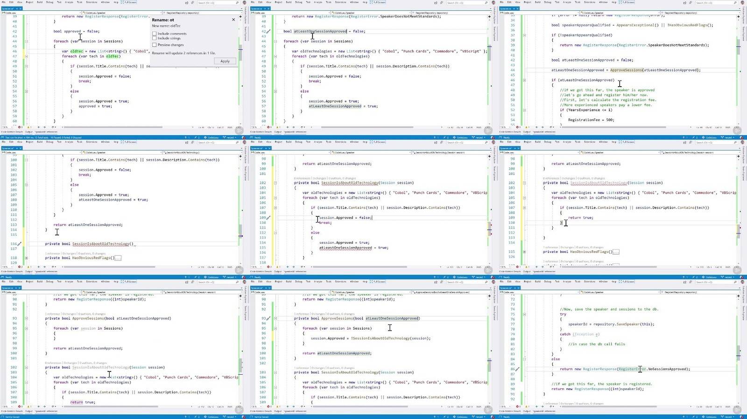This screenshot has height=419, width=747.
Task: Collapse the else block at line 112
Action: (x=275, y=233)
